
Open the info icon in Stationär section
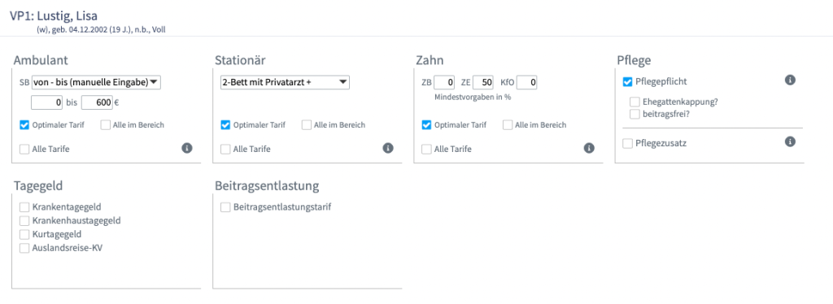click(x=388, y=148)
